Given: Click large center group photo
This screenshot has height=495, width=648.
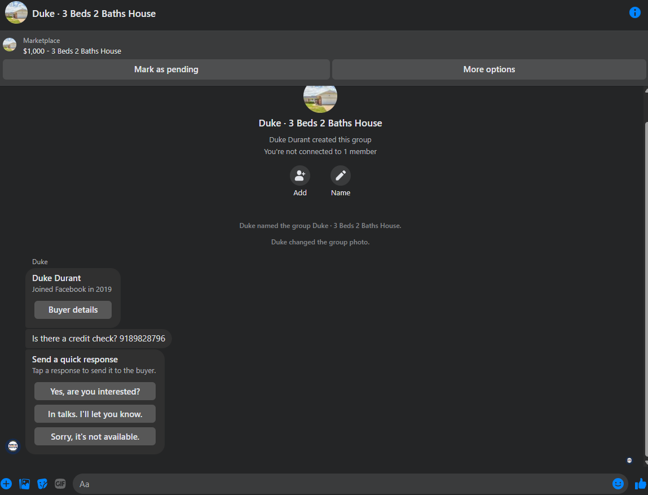Looking at the screenshot, I should click(x=320, y=98).
